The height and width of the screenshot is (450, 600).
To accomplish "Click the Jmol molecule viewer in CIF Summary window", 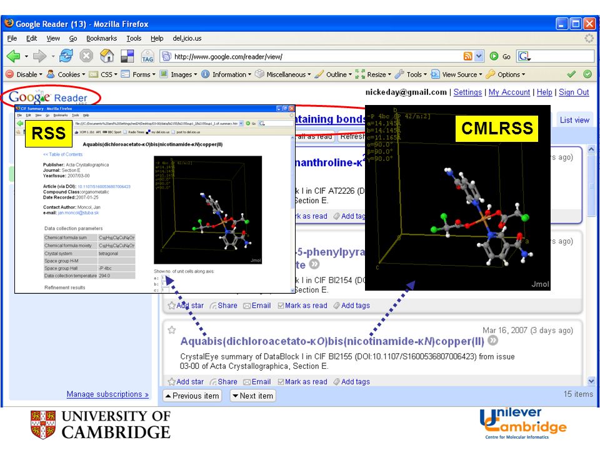I will 207,210.
